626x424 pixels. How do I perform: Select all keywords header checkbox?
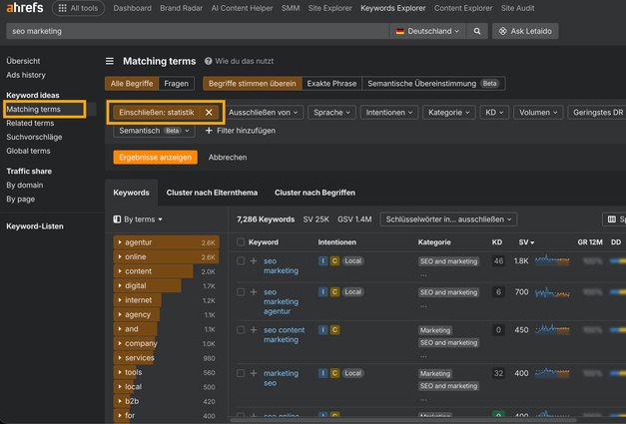(x=241, y=242)
